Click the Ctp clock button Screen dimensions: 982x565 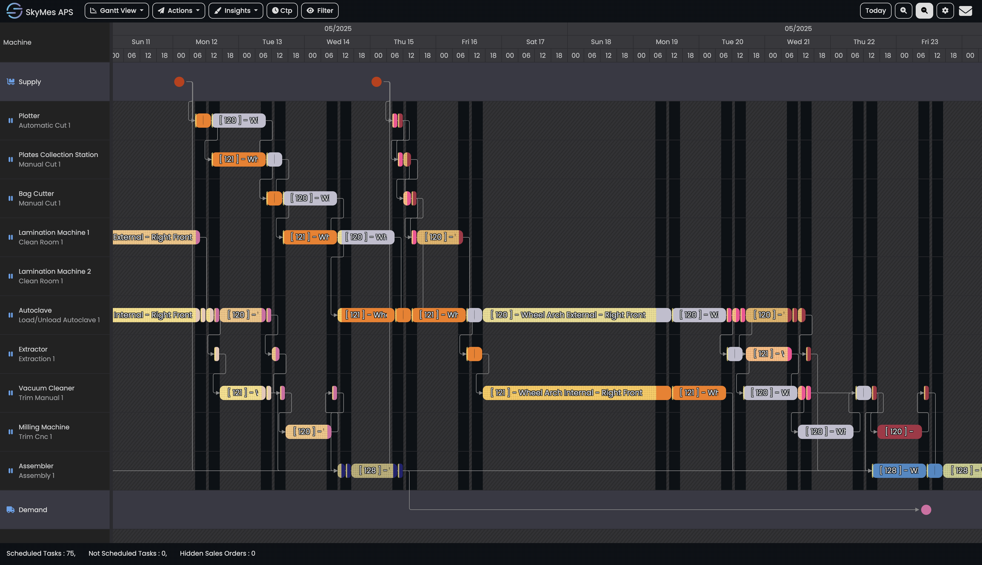282,10
